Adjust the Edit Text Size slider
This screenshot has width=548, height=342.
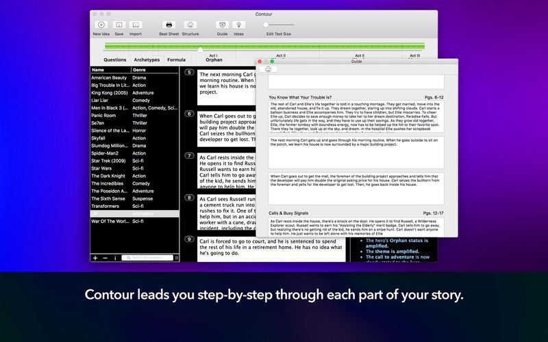coord(279,25)
